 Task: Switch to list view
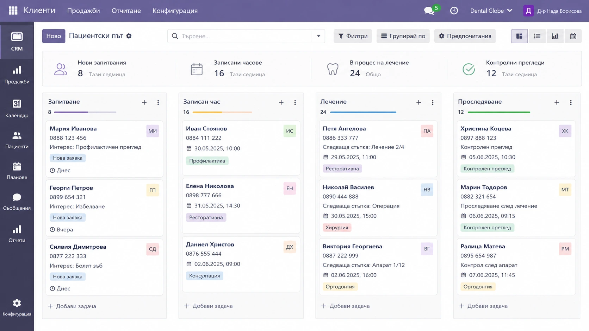[x=537, y=36]
